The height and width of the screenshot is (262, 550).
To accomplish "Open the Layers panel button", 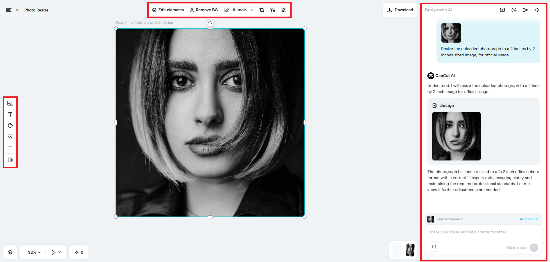I will [10, 252].
